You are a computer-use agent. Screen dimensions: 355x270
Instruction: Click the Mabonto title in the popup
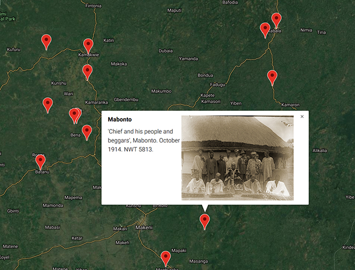pos(120,120)
